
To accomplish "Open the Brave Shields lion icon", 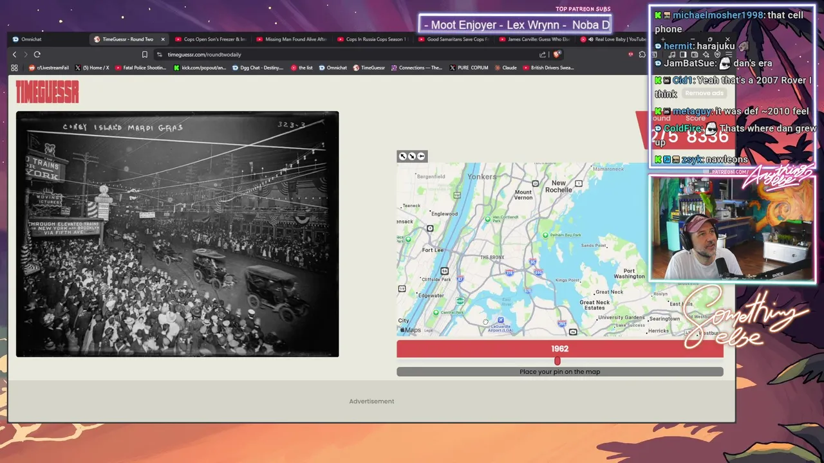I will point(557,55).
